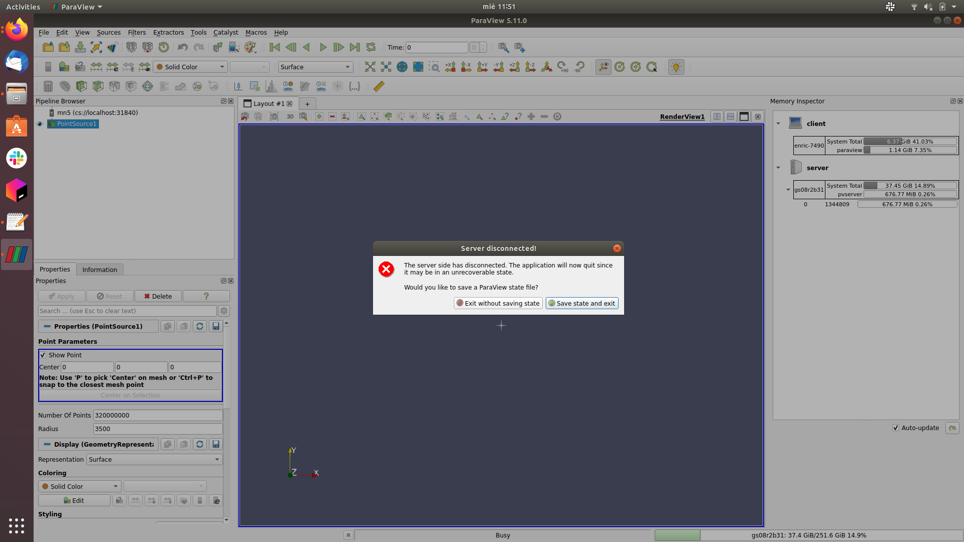Jump to the first frame icon
Viewport: 964px width, 542px height.
pyautogui.click(x=275, y=47)
